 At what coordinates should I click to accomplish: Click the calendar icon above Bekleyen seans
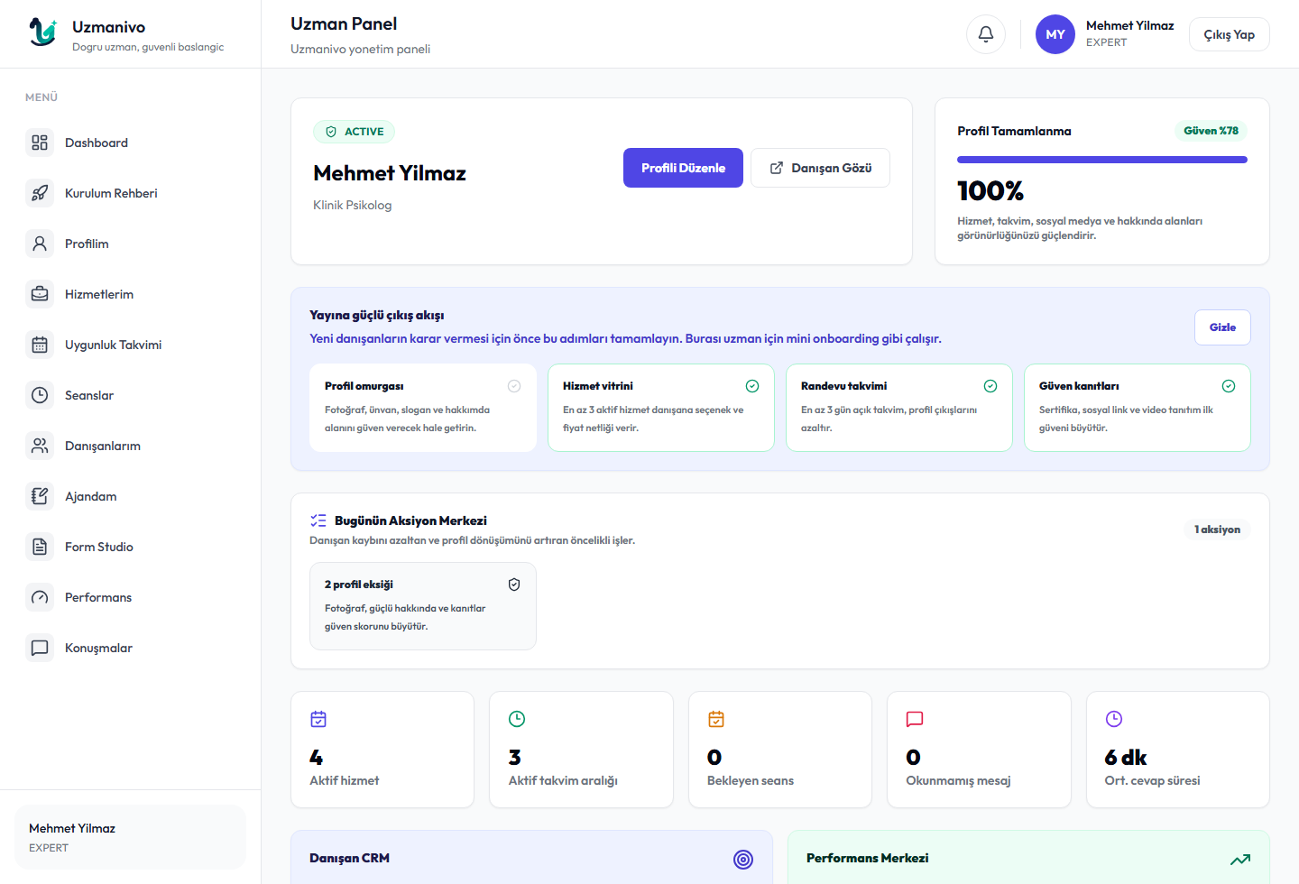coord(716,719)
